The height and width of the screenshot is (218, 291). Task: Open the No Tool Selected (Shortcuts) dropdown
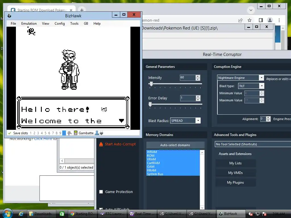click(x=253, y=144)
